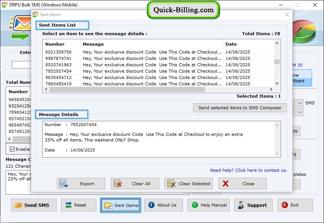
Task: Click the Help Manual question icon
Action: 195,205
